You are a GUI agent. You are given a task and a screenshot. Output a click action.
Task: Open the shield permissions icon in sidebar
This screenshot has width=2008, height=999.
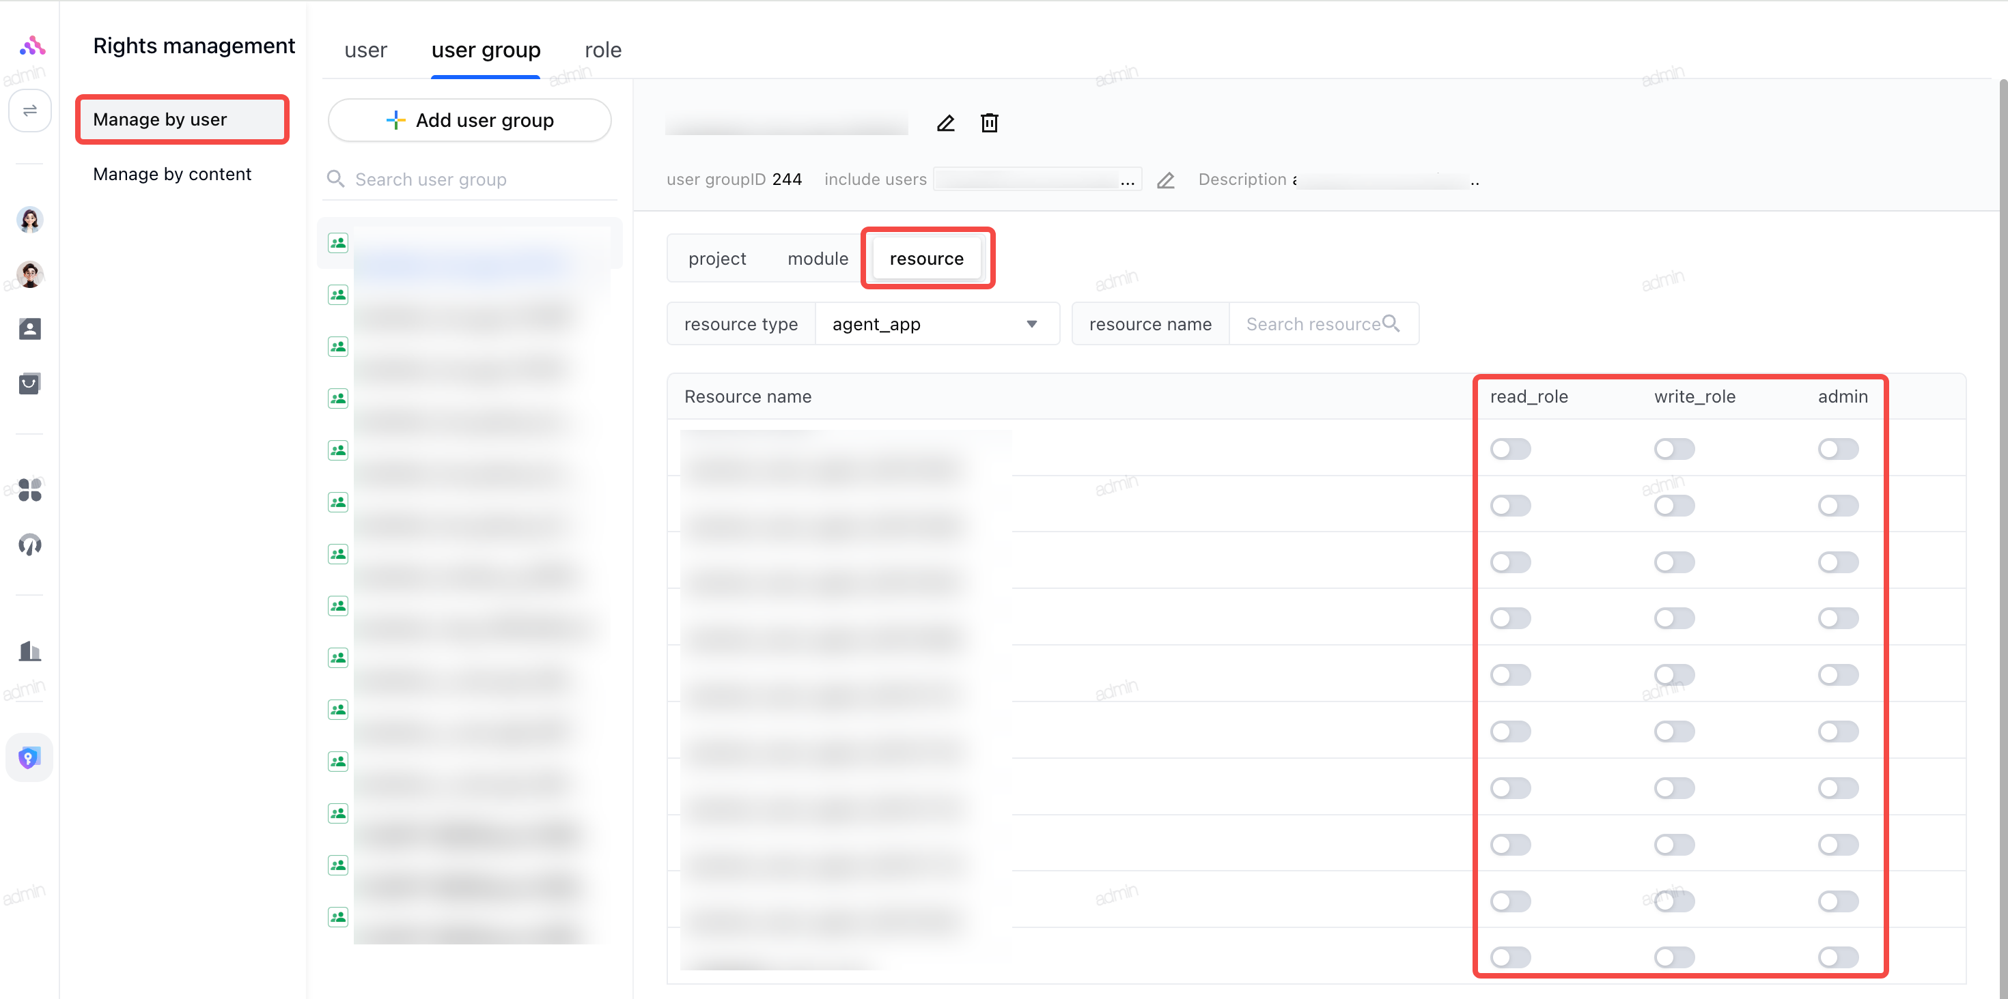pyautogui.click(x=29, y=757)
